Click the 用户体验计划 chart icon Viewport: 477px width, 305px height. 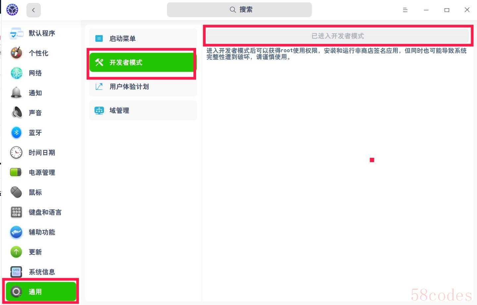(x=99, y=87)
